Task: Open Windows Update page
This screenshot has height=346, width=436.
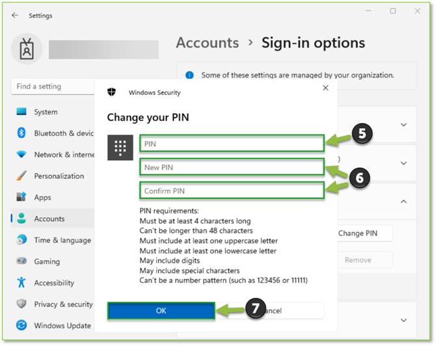Action: point(62,326)
